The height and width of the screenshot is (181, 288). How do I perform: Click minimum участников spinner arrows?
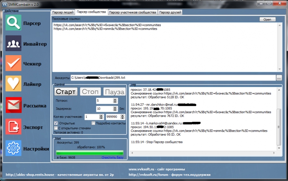[101, 117]
